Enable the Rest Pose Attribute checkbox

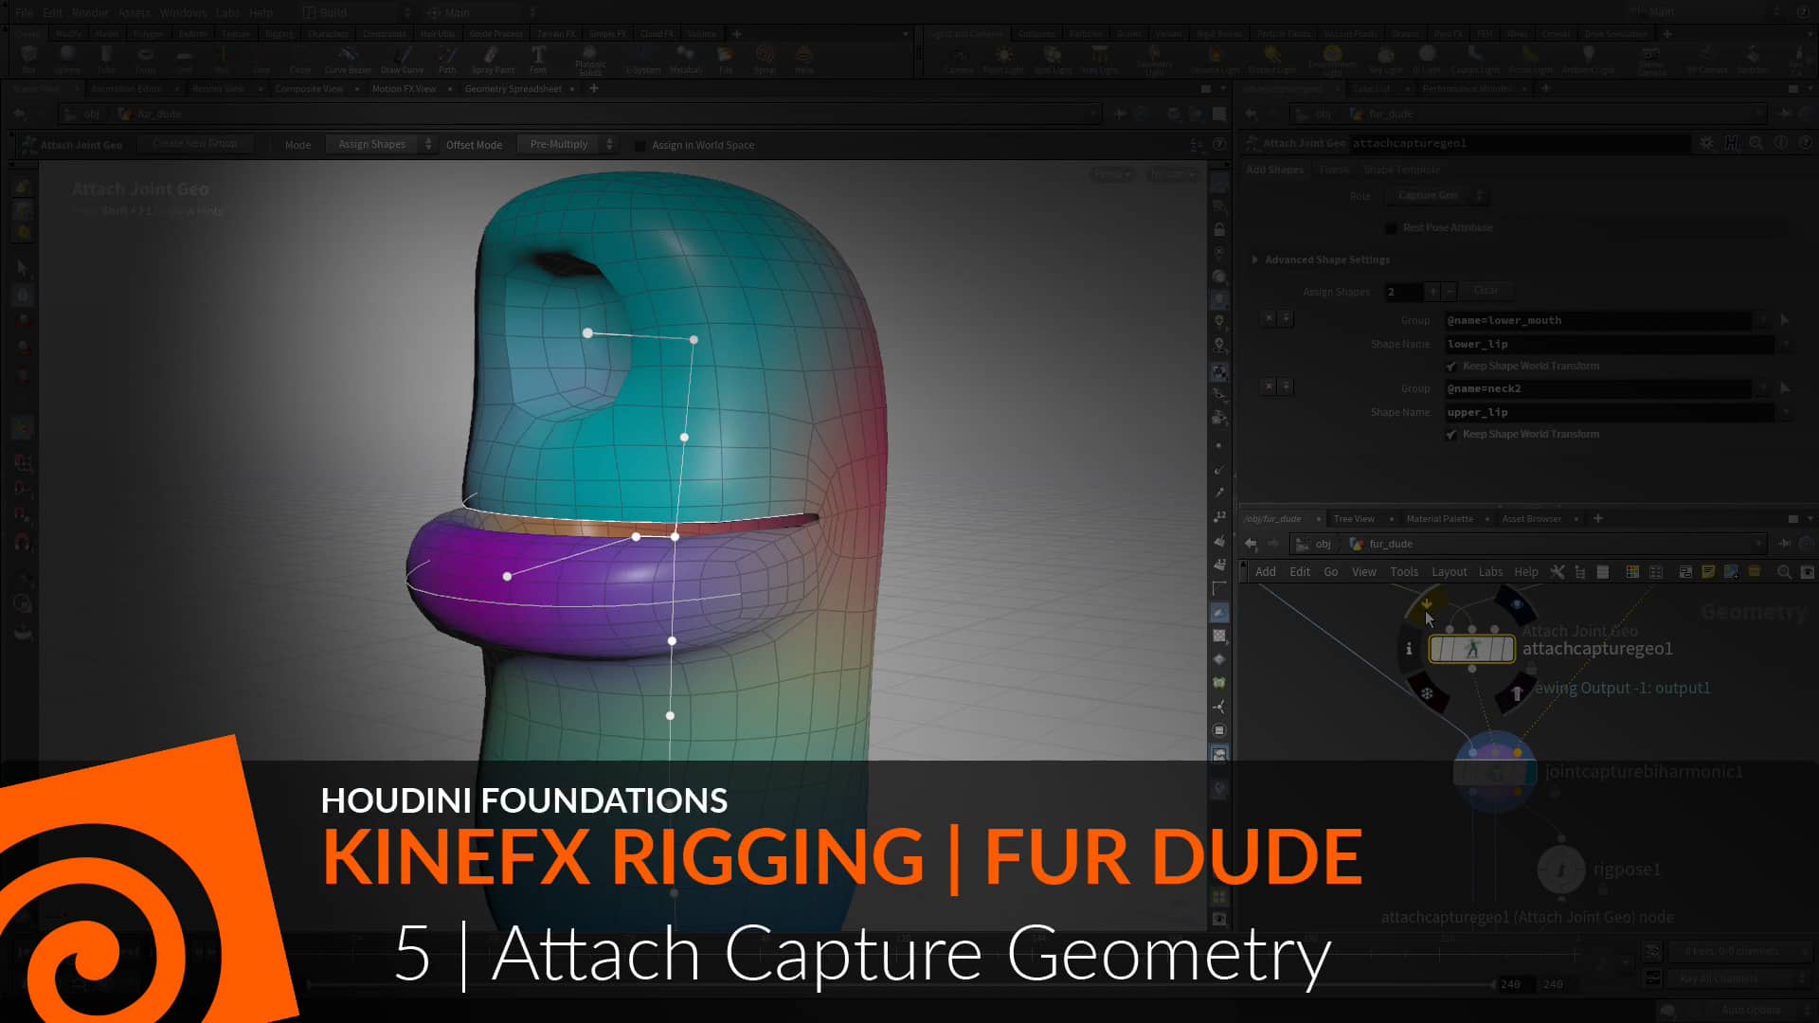(x=1391, y=227)
